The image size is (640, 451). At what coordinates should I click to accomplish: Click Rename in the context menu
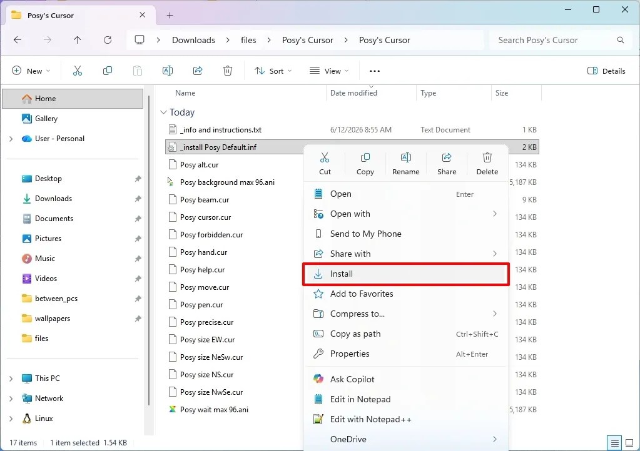click(406, 164)
